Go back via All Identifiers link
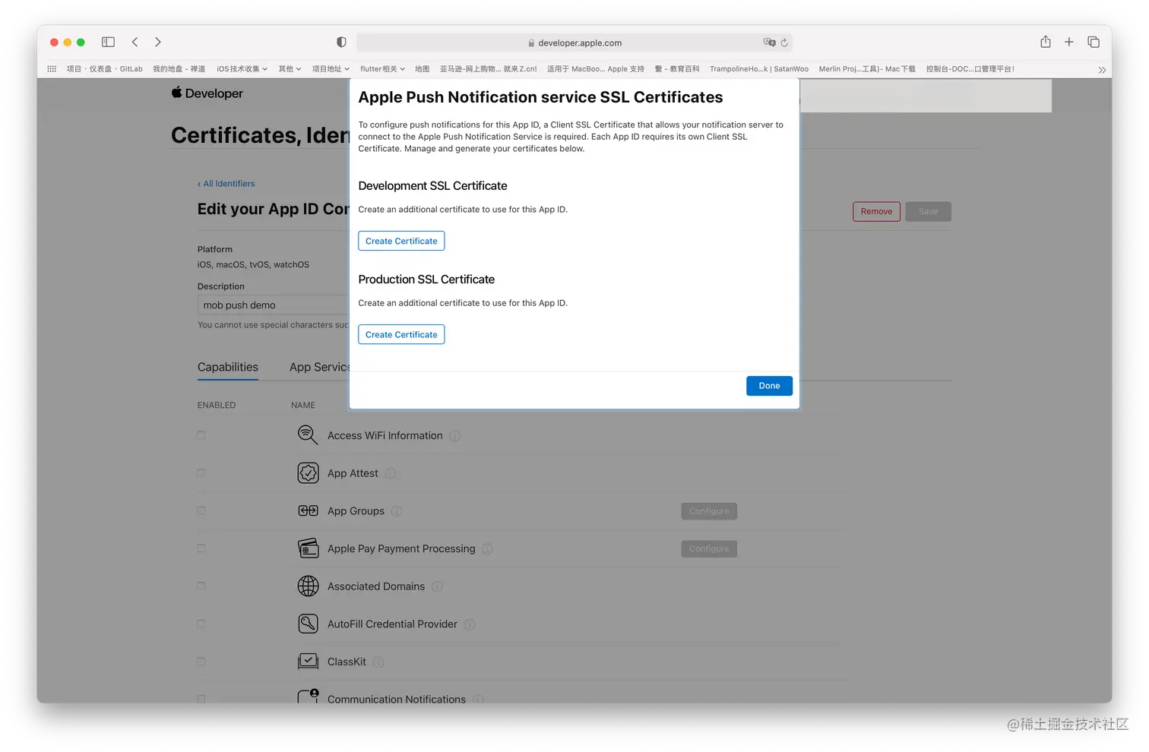The width and height of the screenshot is (1149, 752). pos(226,184)
